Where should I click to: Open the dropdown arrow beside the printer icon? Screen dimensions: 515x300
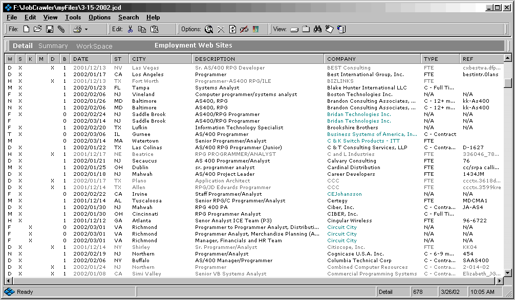[86, 30]
